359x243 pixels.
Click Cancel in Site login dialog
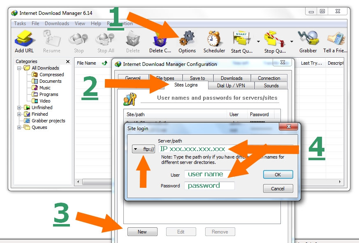[278, 189]
